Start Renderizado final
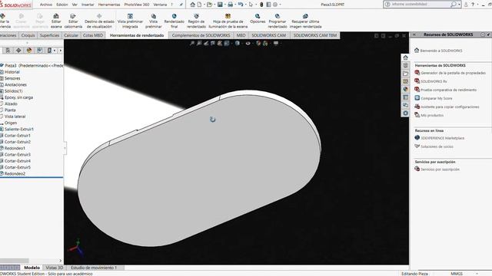Image resolution: width=492 pixels, height=276 pixels. [x=175, y=21]
